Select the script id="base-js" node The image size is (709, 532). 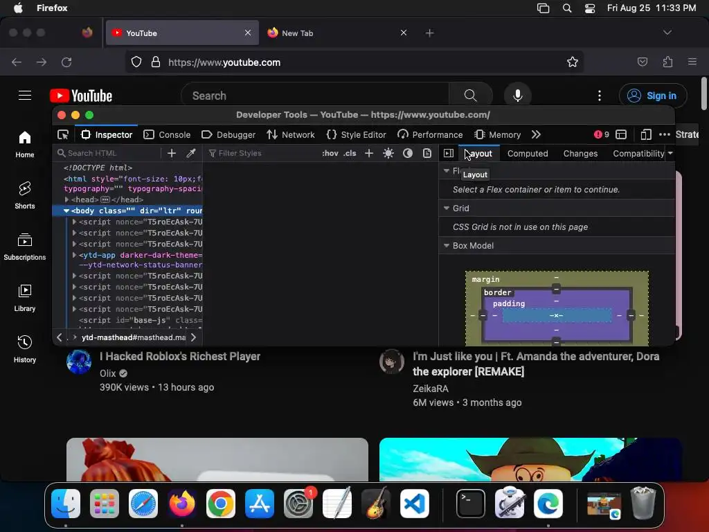141,320
